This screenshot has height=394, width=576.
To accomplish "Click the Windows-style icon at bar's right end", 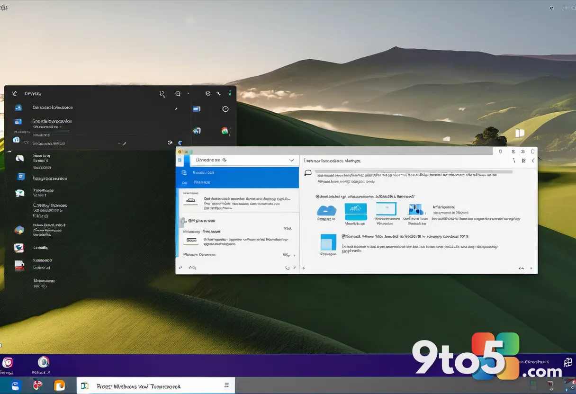I will 568,363.
